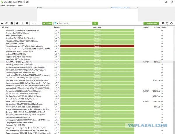Click the uTorrent logo in title bar
Screen dimensions: 175x134
pyautogui.click(x=2, y=2)
